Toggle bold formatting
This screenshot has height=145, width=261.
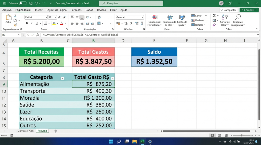(27, 23)
